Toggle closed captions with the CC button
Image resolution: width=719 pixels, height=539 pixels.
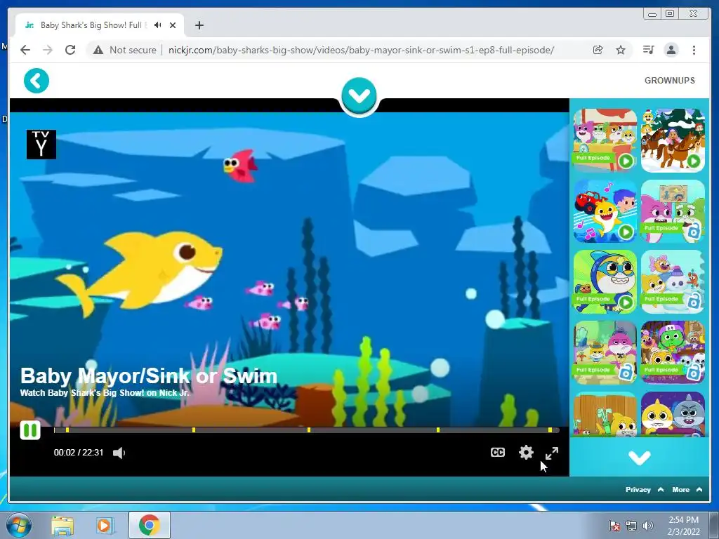coord(498,453)
